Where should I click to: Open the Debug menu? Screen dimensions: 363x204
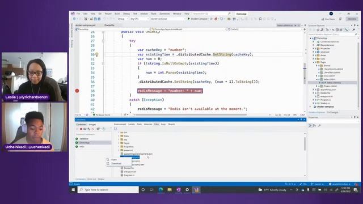[126, 14]
